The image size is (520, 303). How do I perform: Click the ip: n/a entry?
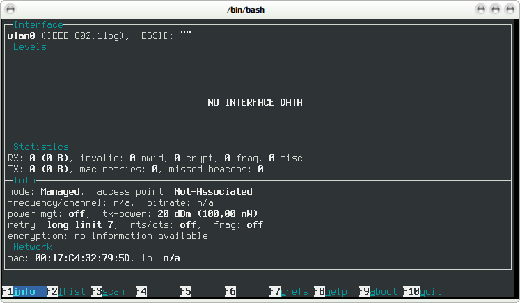(161, 258)
